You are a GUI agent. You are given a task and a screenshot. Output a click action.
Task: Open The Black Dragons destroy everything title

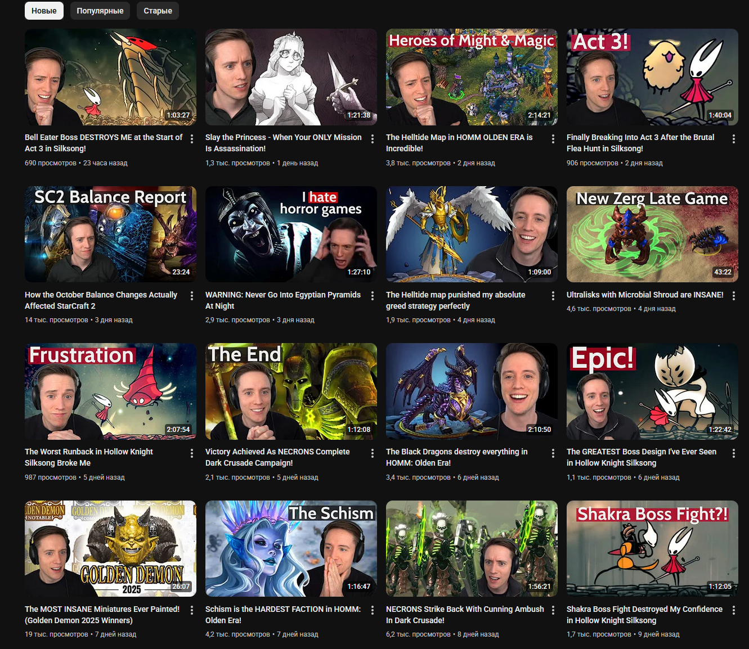[457, 457]
